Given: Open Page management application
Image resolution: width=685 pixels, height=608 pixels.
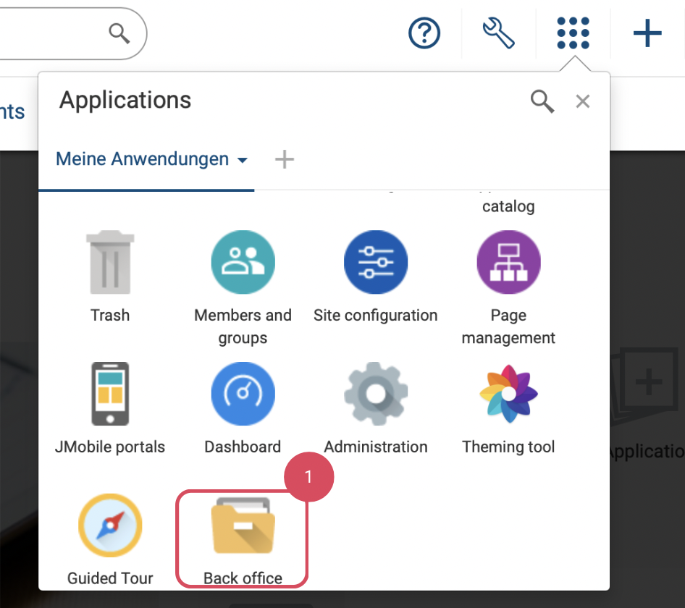Looking at the screenshot, I should point(508,263).
